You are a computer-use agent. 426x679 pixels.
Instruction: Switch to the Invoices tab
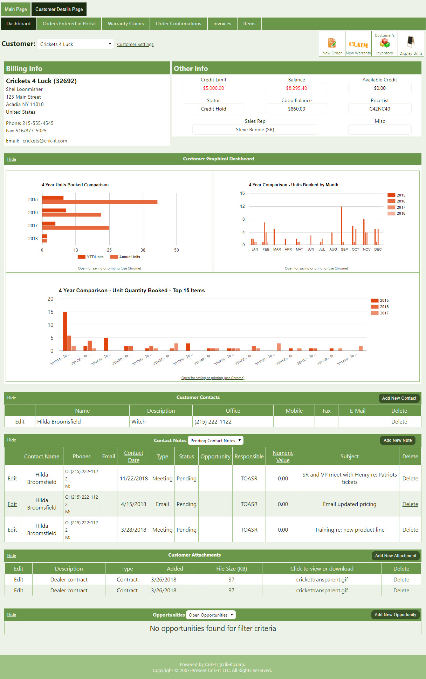(222, 24)
